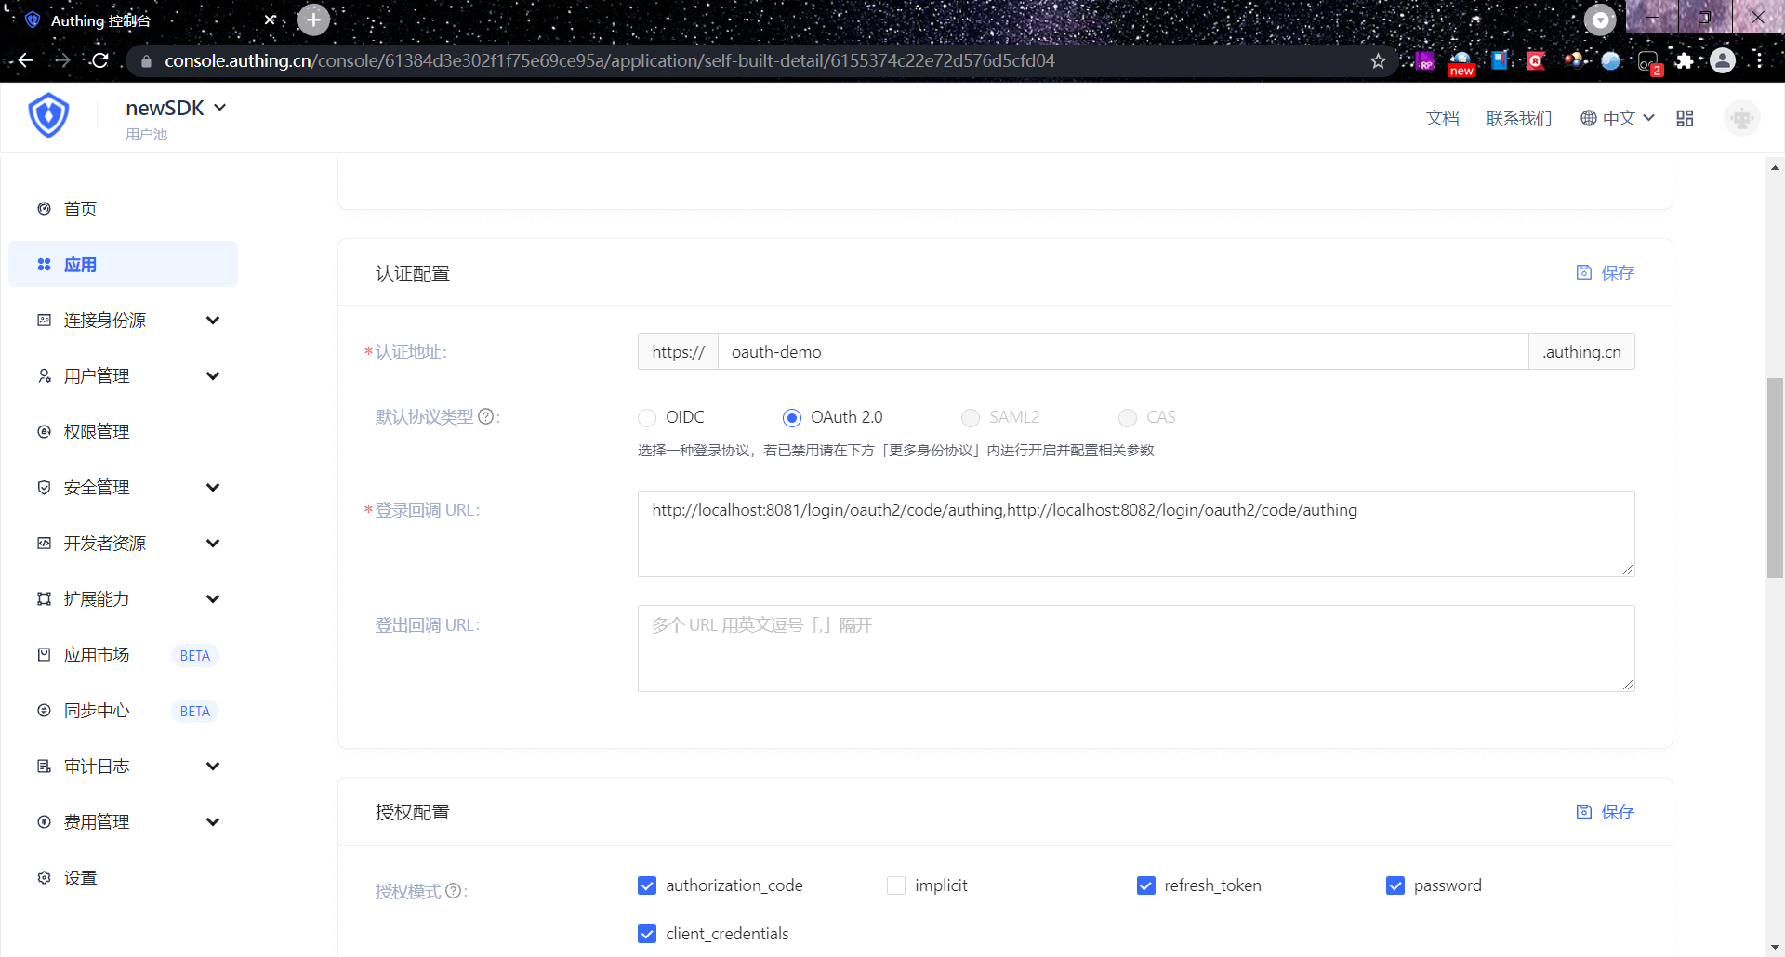Click inside the 登出回调 URL field
Viewport: 1785px width, 957px height.
pyautogui.click(x=1134, y=648)
